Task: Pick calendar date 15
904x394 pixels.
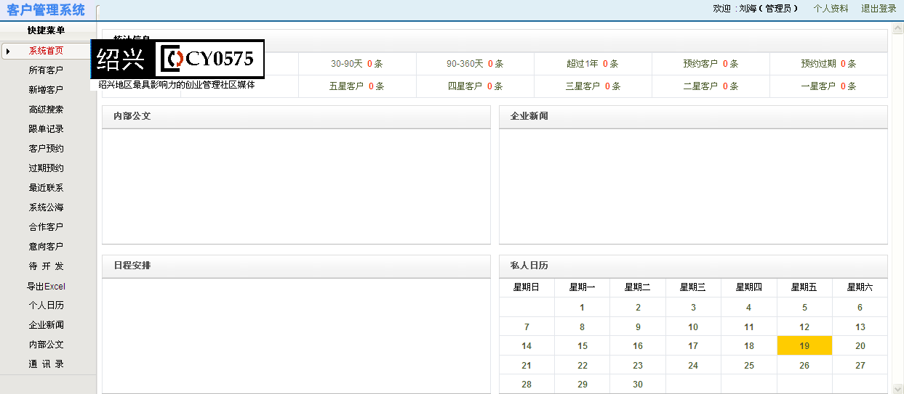Action: [x=582, y=346]
